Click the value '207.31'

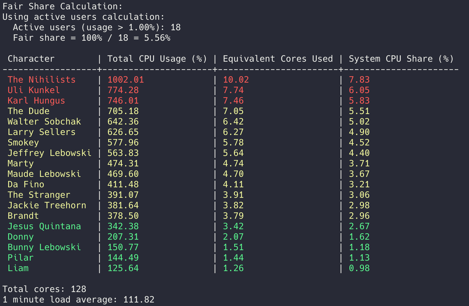tap(123, 237)
